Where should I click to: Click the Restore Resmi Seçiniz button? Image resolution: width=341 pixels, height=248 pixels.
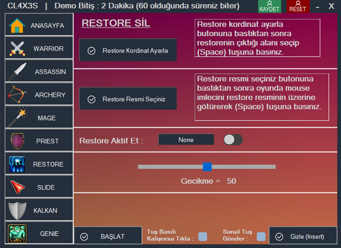pyautogui.click(x=128, y=99)
